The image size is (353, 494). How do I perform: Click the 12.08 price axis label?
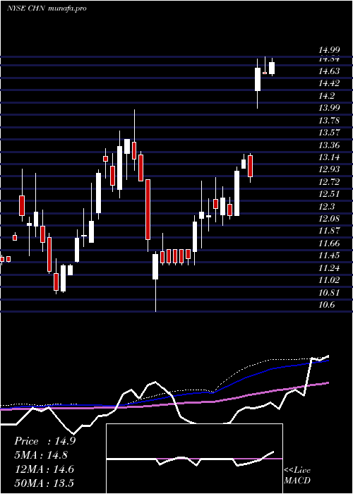click(x=329, y=219)
